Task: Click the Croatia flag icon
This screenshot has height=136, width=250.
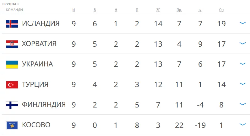Action: pyautogui.click(x=12, y=44)
